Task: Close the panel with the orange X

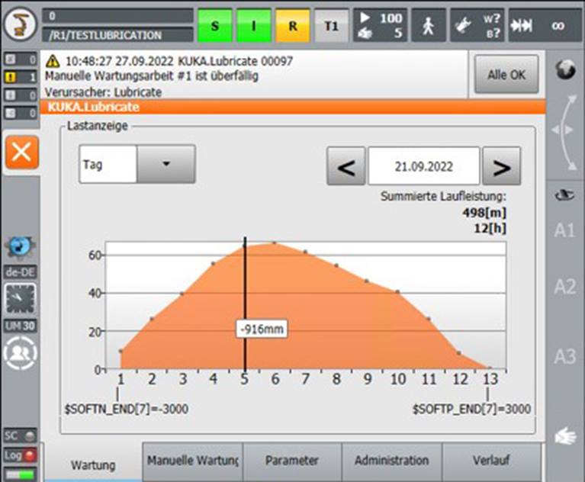Action: click(21, 153)
